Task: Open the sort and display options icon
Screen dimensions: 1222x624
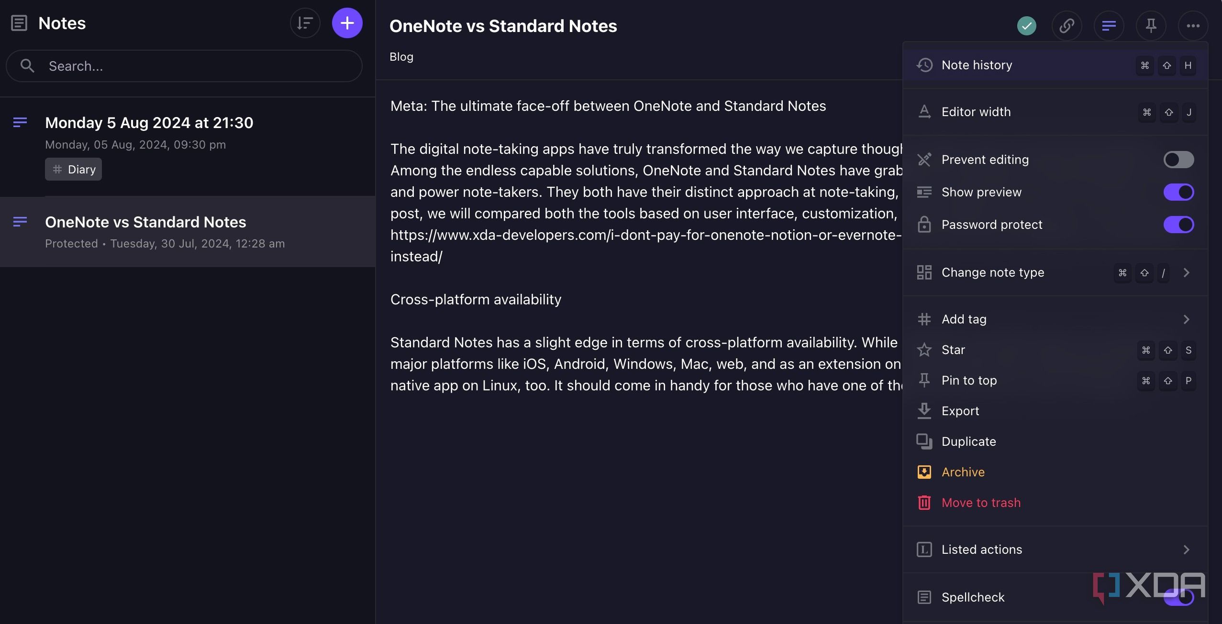Action: (305, 23)
